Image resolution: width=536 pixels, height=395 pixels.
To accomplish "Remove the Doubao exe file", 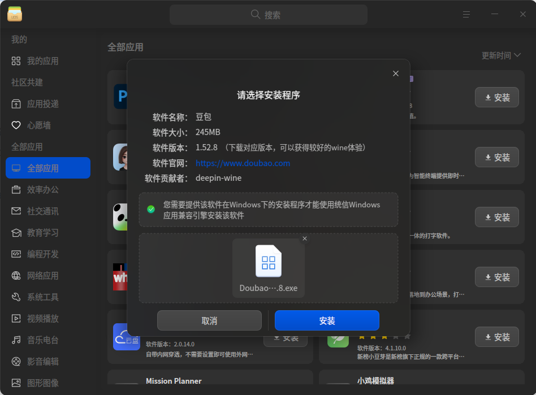I will point(305,238).
